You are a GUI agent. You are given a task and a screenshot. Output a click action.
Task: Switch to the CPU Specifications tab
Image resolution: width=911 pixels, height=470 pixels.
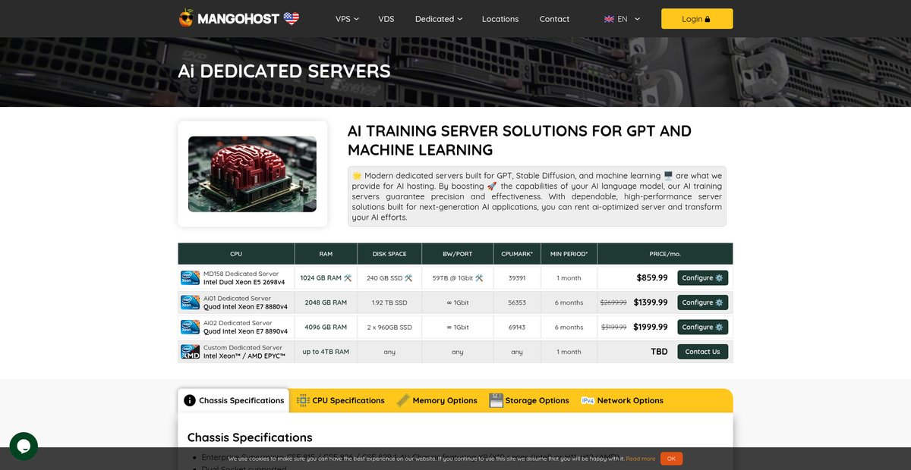tap(340, 400)
